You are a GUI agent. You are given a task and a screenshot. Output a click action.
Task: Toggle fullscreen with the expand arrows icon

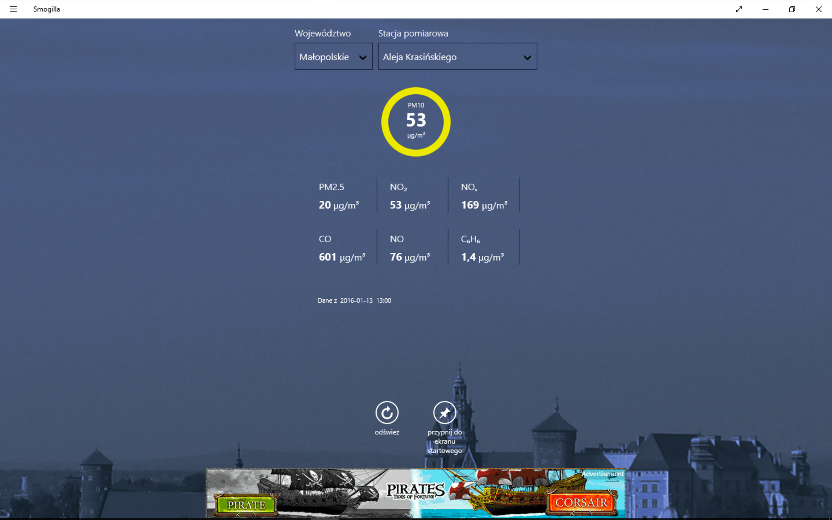coord(739,9)
